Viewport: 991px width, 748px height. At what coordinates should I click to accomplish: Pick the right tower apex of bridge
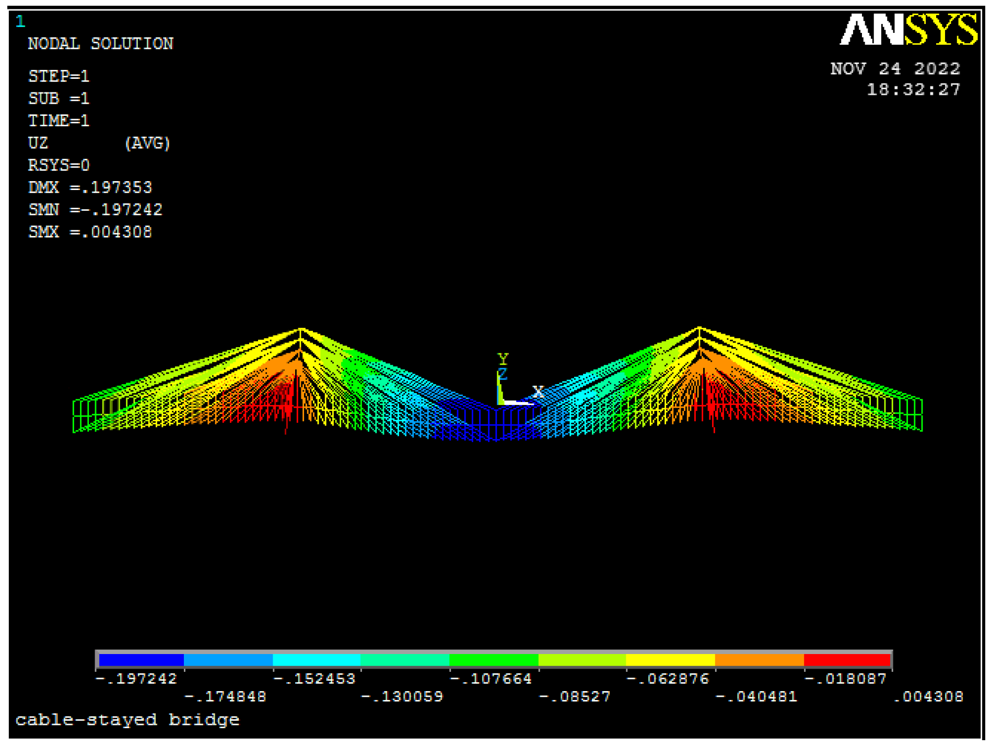point(699,328)
